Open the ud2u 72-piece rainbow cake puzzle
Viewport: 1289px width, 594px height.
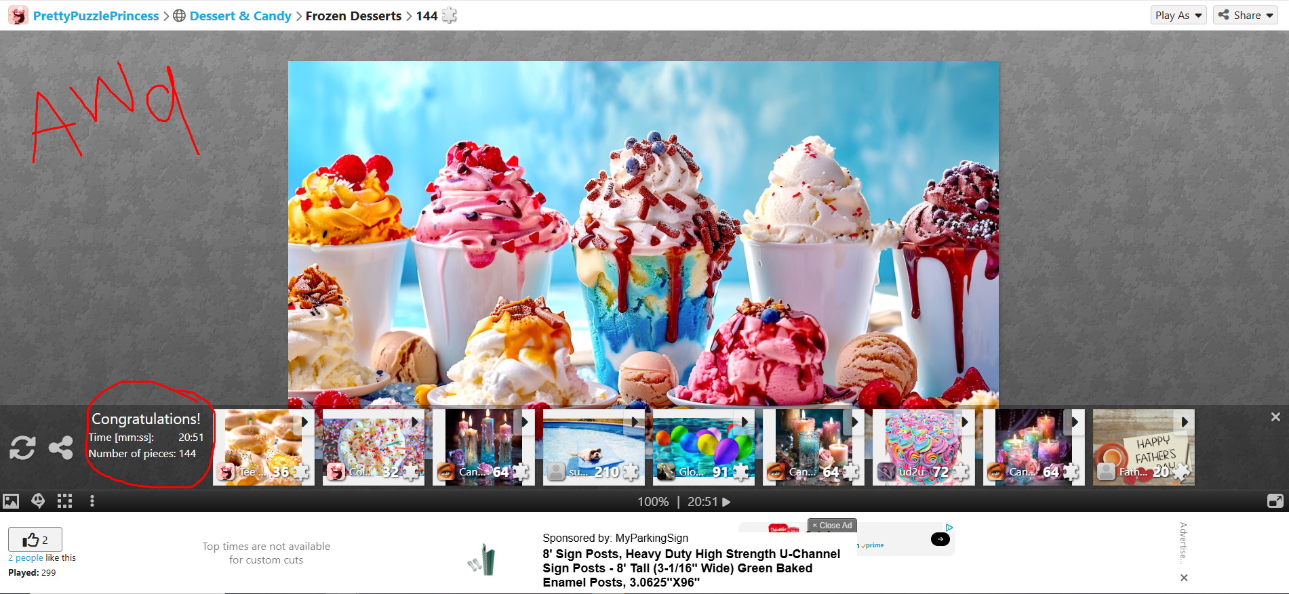coord(923,447)
